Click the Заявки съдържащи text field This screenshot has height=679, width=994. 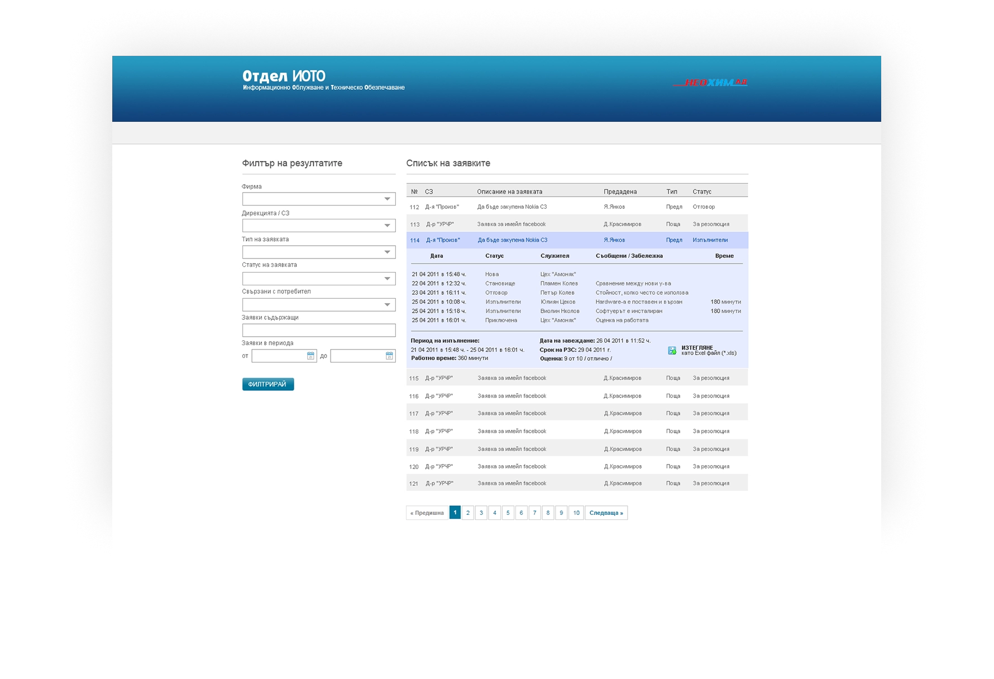318,331
